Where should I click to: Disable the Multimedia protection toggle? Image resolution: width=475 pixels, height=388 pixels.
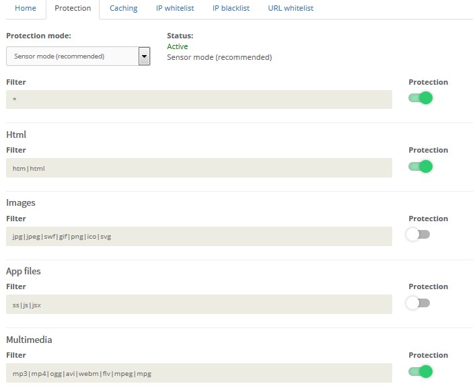click(420, 371)
